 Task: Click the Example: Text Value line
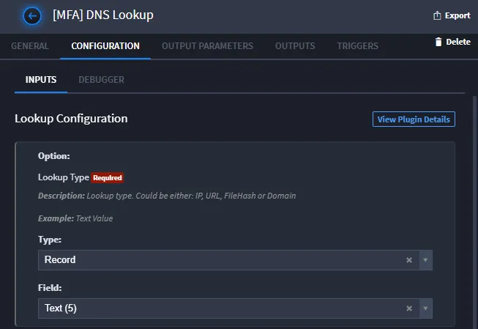[x=75, y=218]
